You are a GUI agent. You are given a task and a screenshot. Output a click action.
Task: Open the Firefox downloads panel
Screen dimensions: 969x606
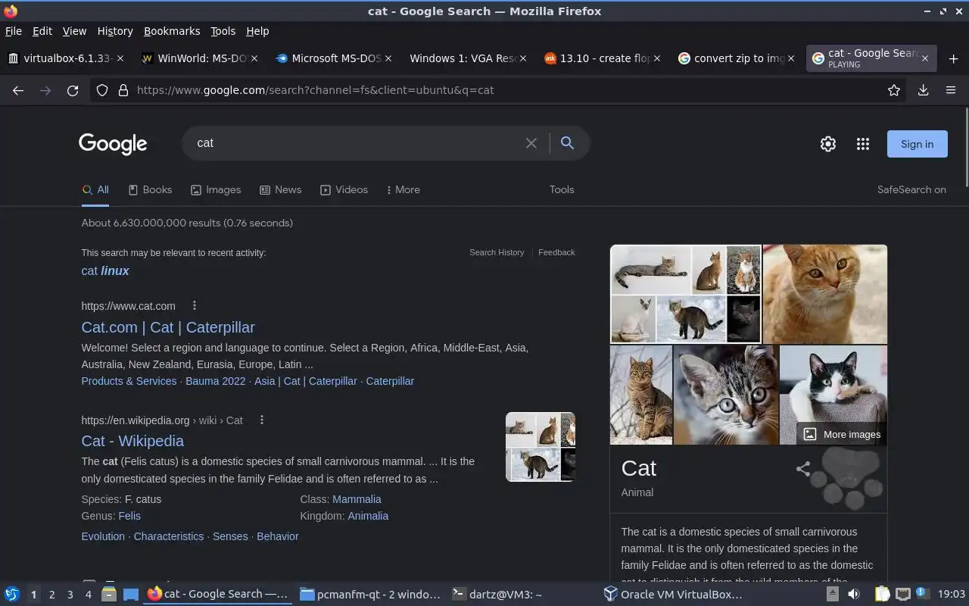pos(924,90)
